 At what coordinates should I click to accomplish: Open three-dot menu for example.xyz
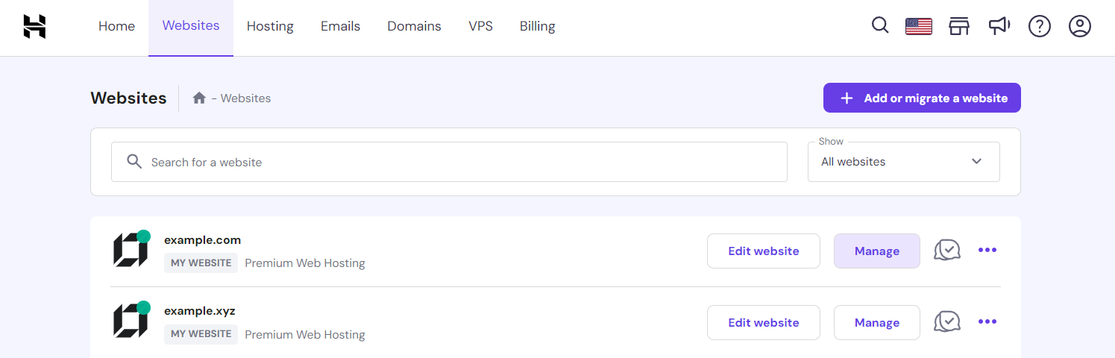[987, 322]
